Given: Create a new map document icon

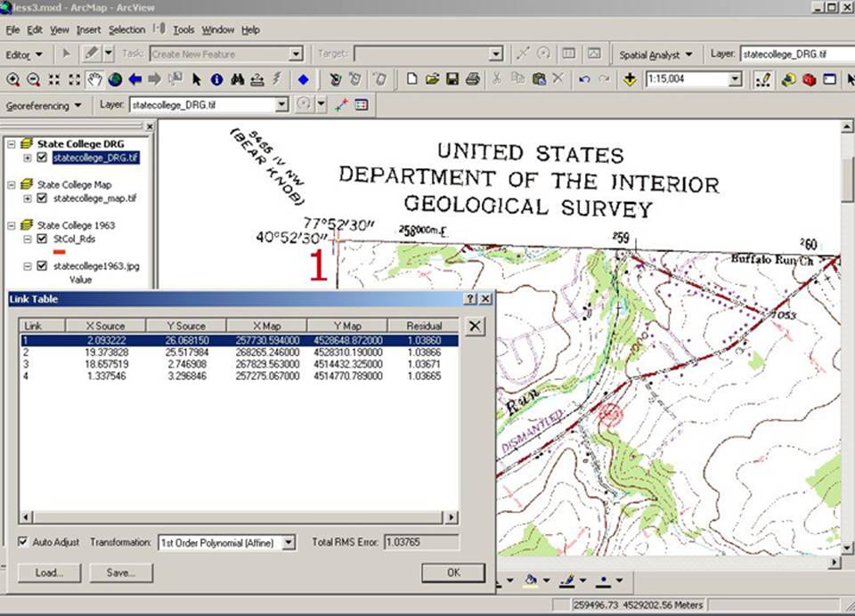Looking at the screenshot, I should point(411,79).
